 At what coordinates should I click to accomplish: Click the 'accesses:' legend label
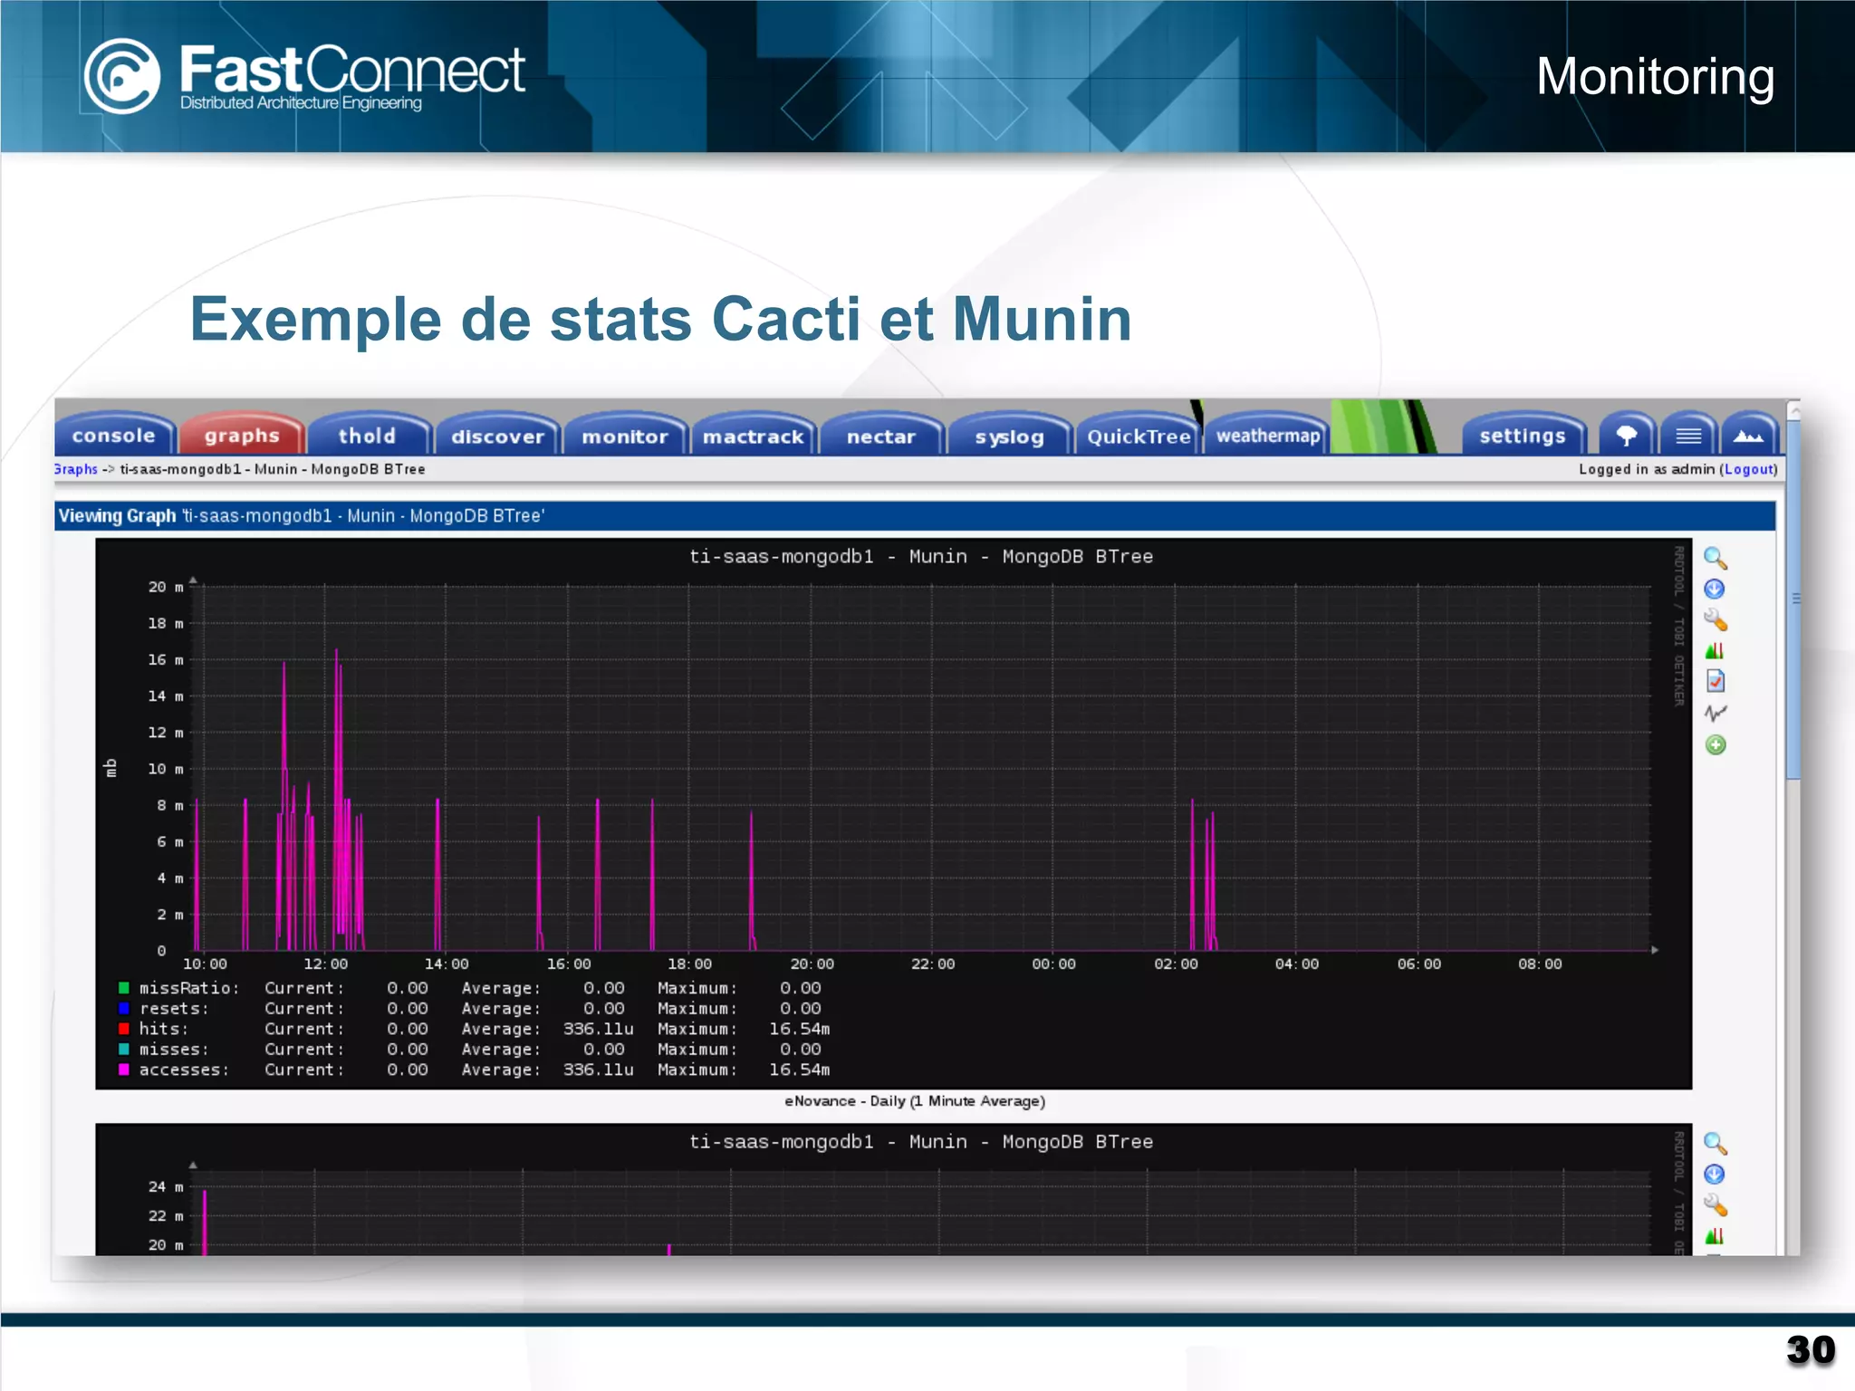(x=184, y=1070)
